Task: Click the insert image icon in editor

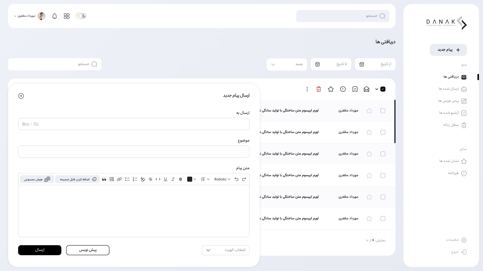Action: (112, 179)
